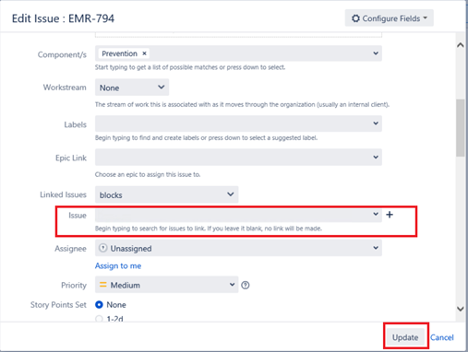Click the Unassigned avatar icon
This screenshot has width=468, height=352.
[x=103, y=248]
